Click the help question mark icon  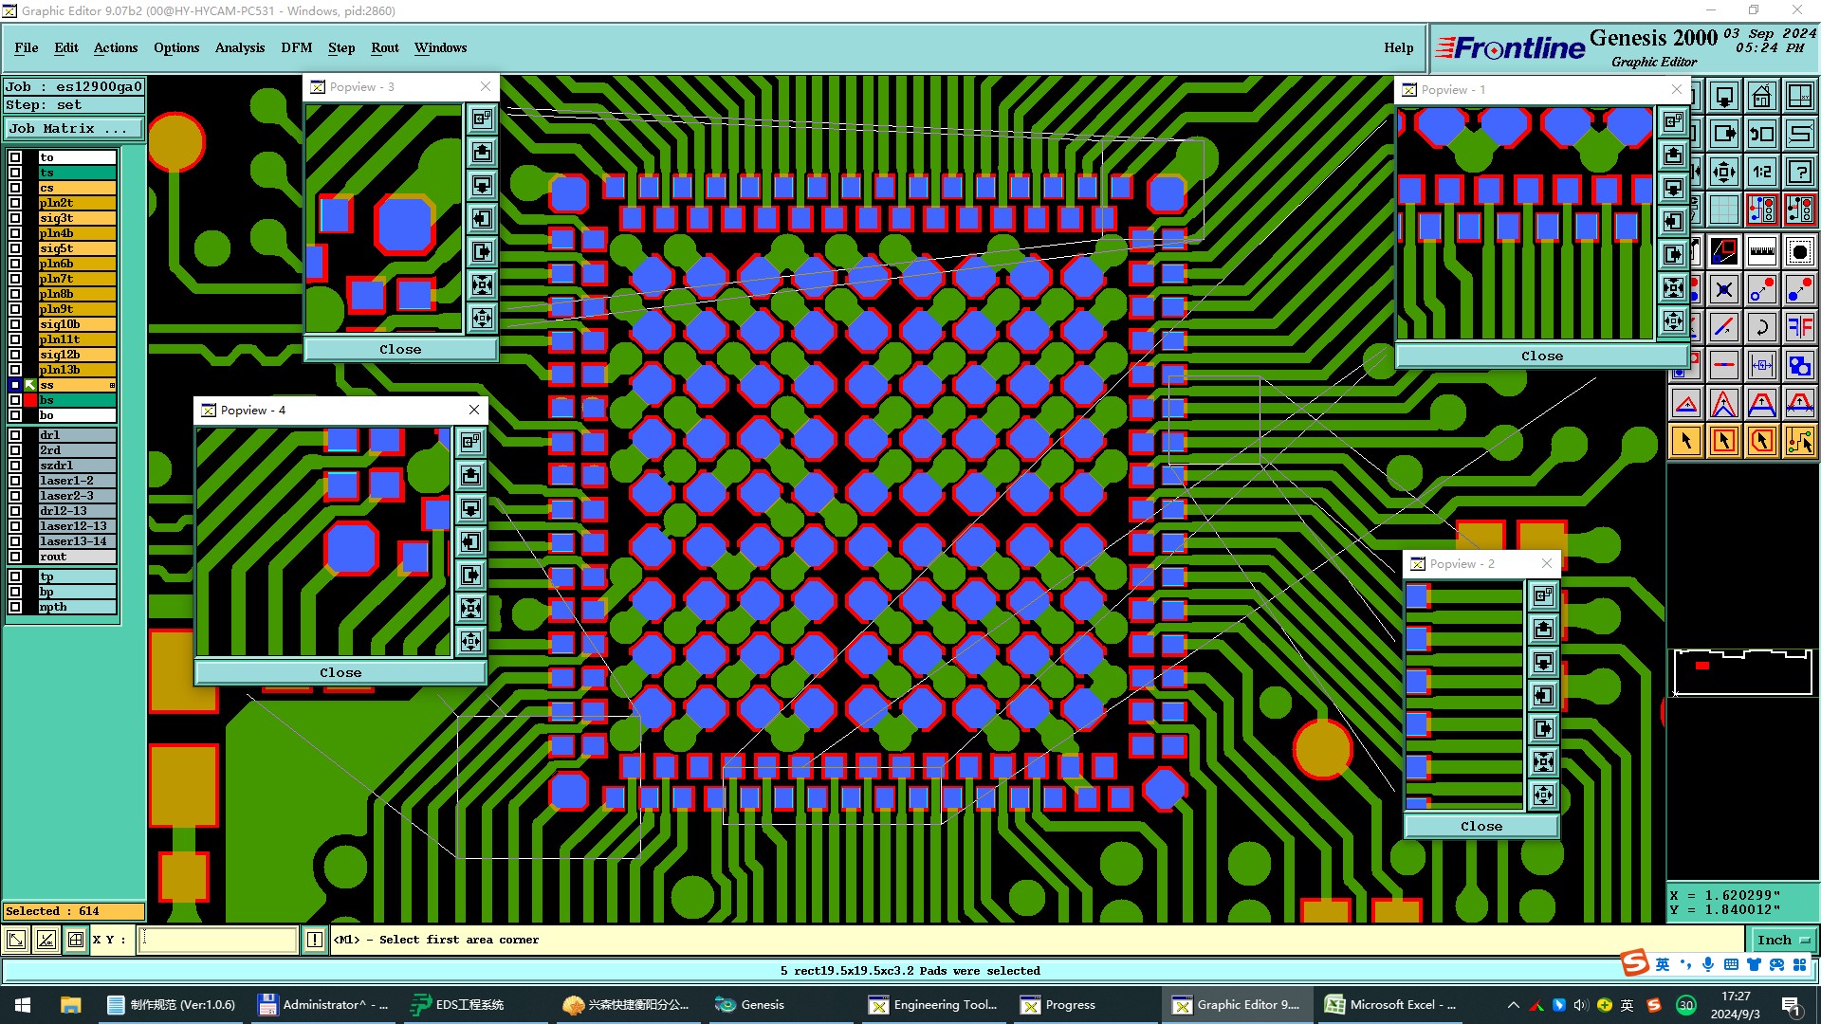point(1799,172)
